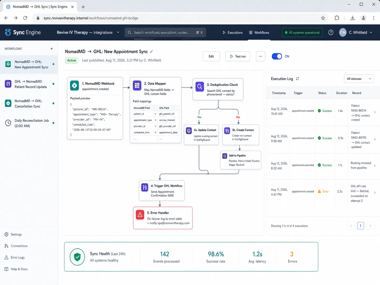Open the Executions tab

pyautogui.click(x=233, y=33)
